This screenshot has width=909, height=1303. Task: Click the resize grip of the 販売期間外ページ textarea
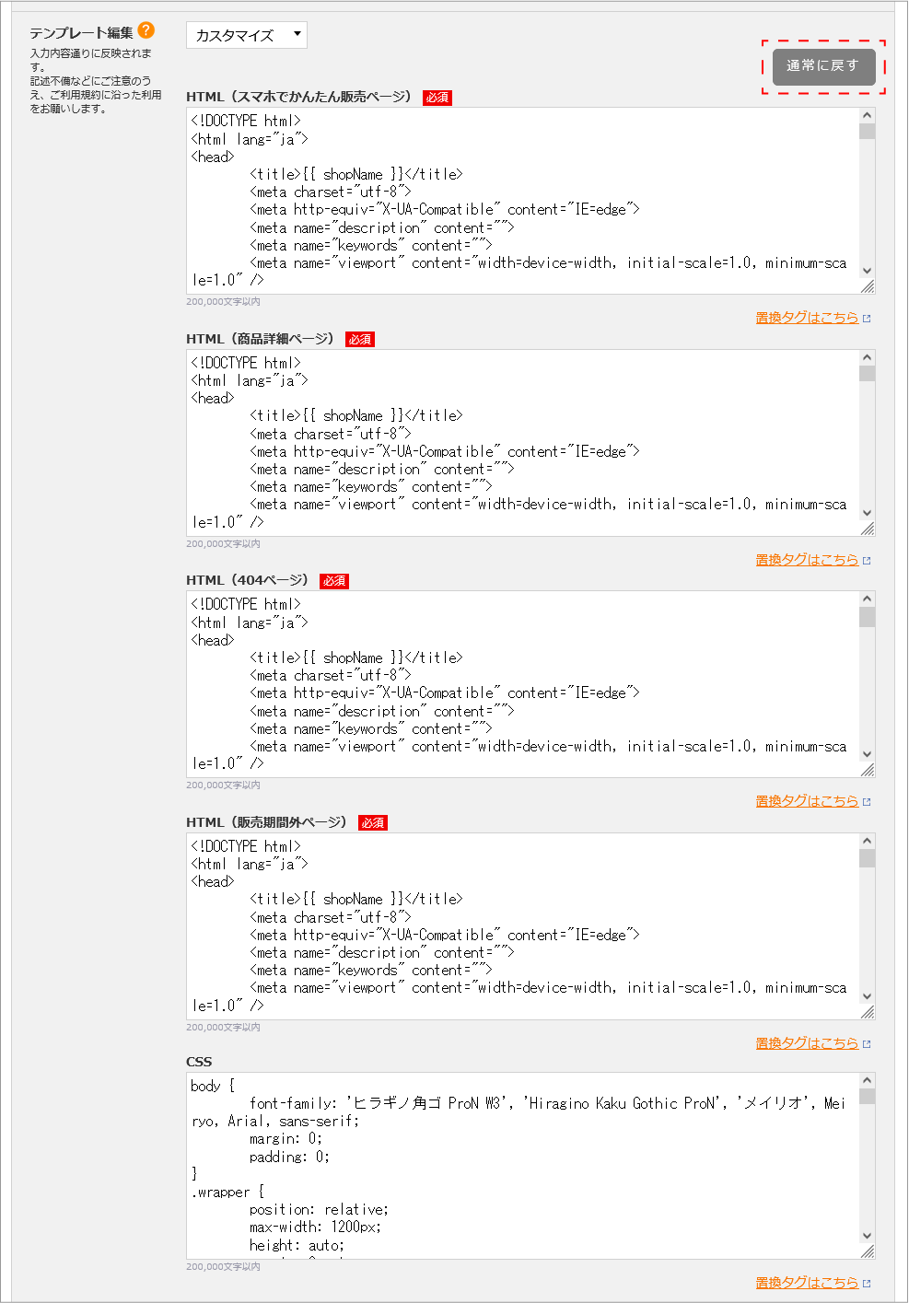click(868, 1012)
